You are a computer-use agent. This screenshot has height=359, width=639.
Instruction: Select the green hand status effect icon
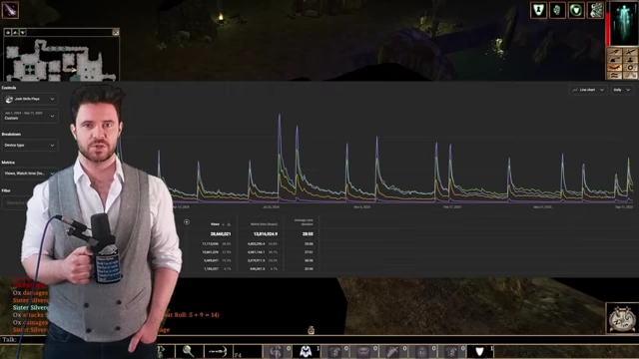pyautogui.click(x=557, y=10)
